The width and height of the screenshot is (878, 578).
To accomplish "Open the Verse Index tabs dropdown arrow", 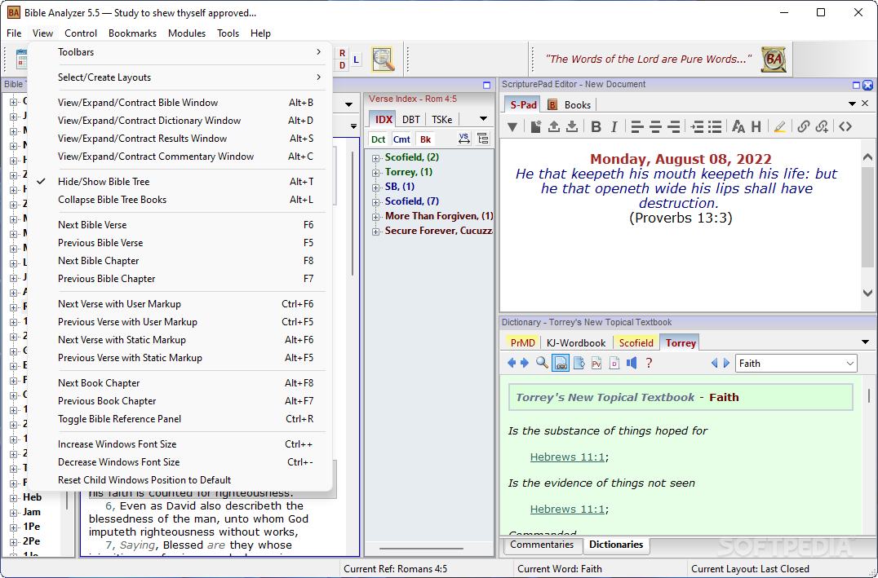I will [x=483, y=119].
